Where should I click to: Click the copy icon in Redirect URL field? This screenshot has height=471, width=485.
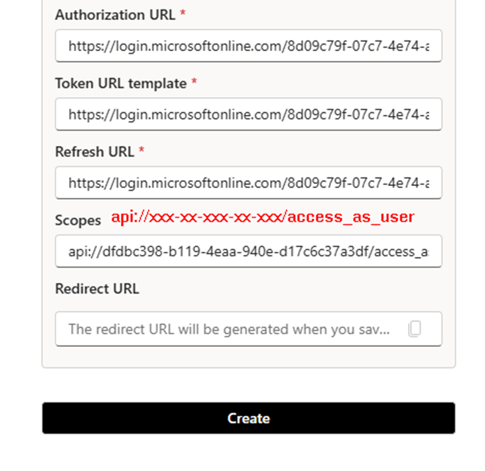pyautogui.click(x=414, y=329)
